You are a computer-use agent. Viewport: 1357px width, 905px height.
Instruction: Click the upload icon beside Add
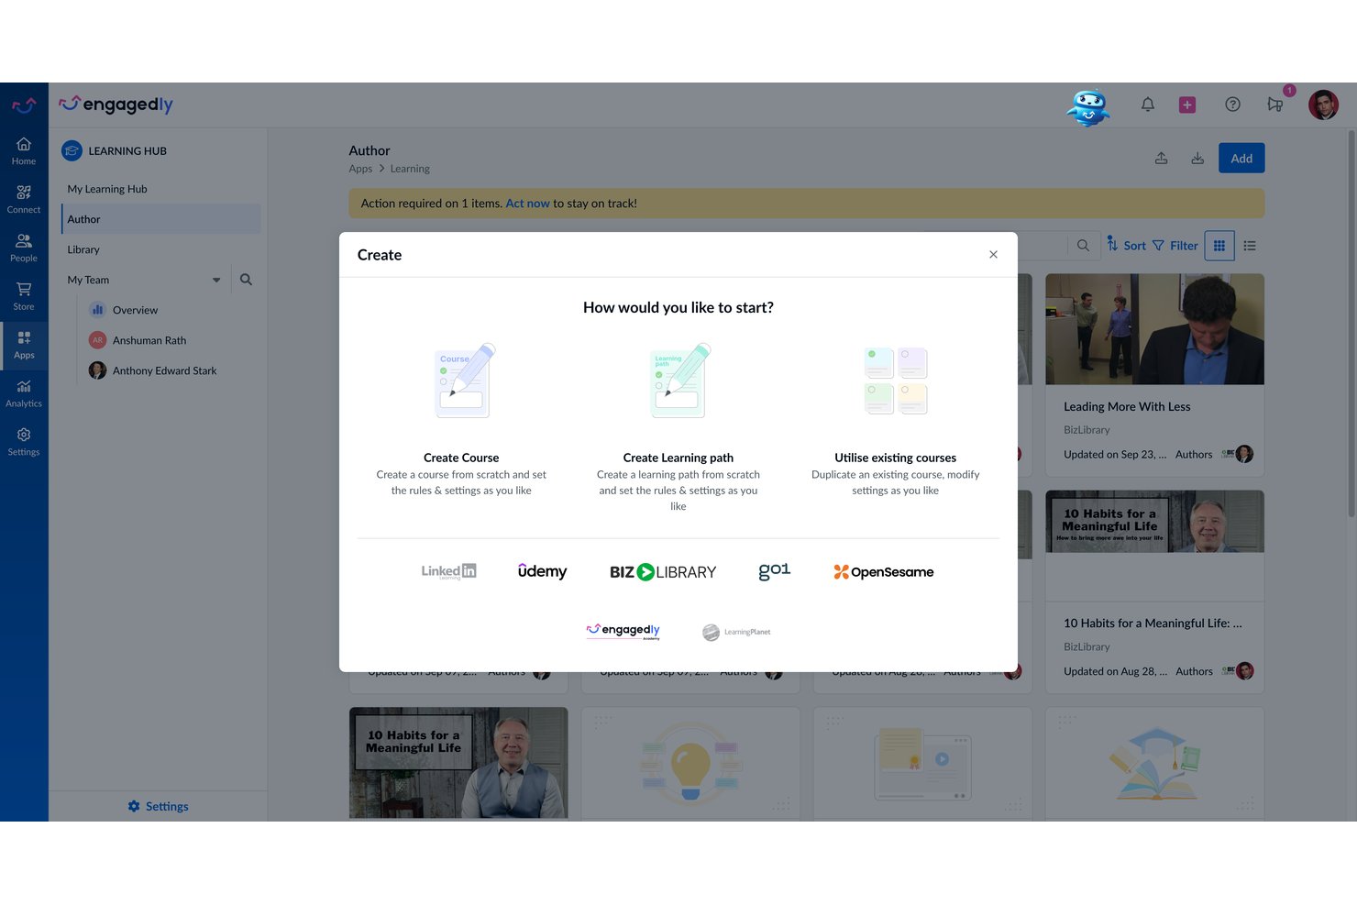[1161, 158]
